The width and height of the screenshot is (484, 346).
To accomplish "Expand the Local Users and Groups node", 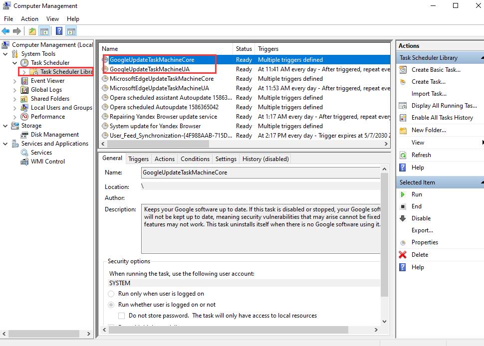I will pos(15,108).
